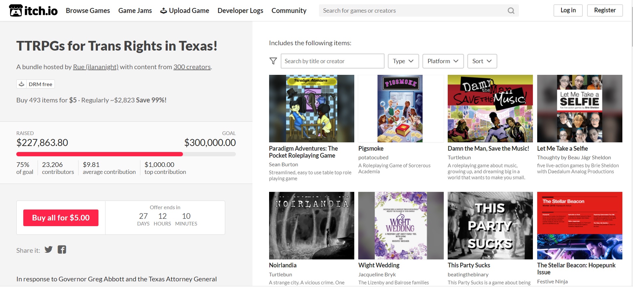Image resolution: width=633 pixels, height=287 pixels.
Task: Open the Pigsmoke title link
Action: pyautogui.click(x=371, y=149)
